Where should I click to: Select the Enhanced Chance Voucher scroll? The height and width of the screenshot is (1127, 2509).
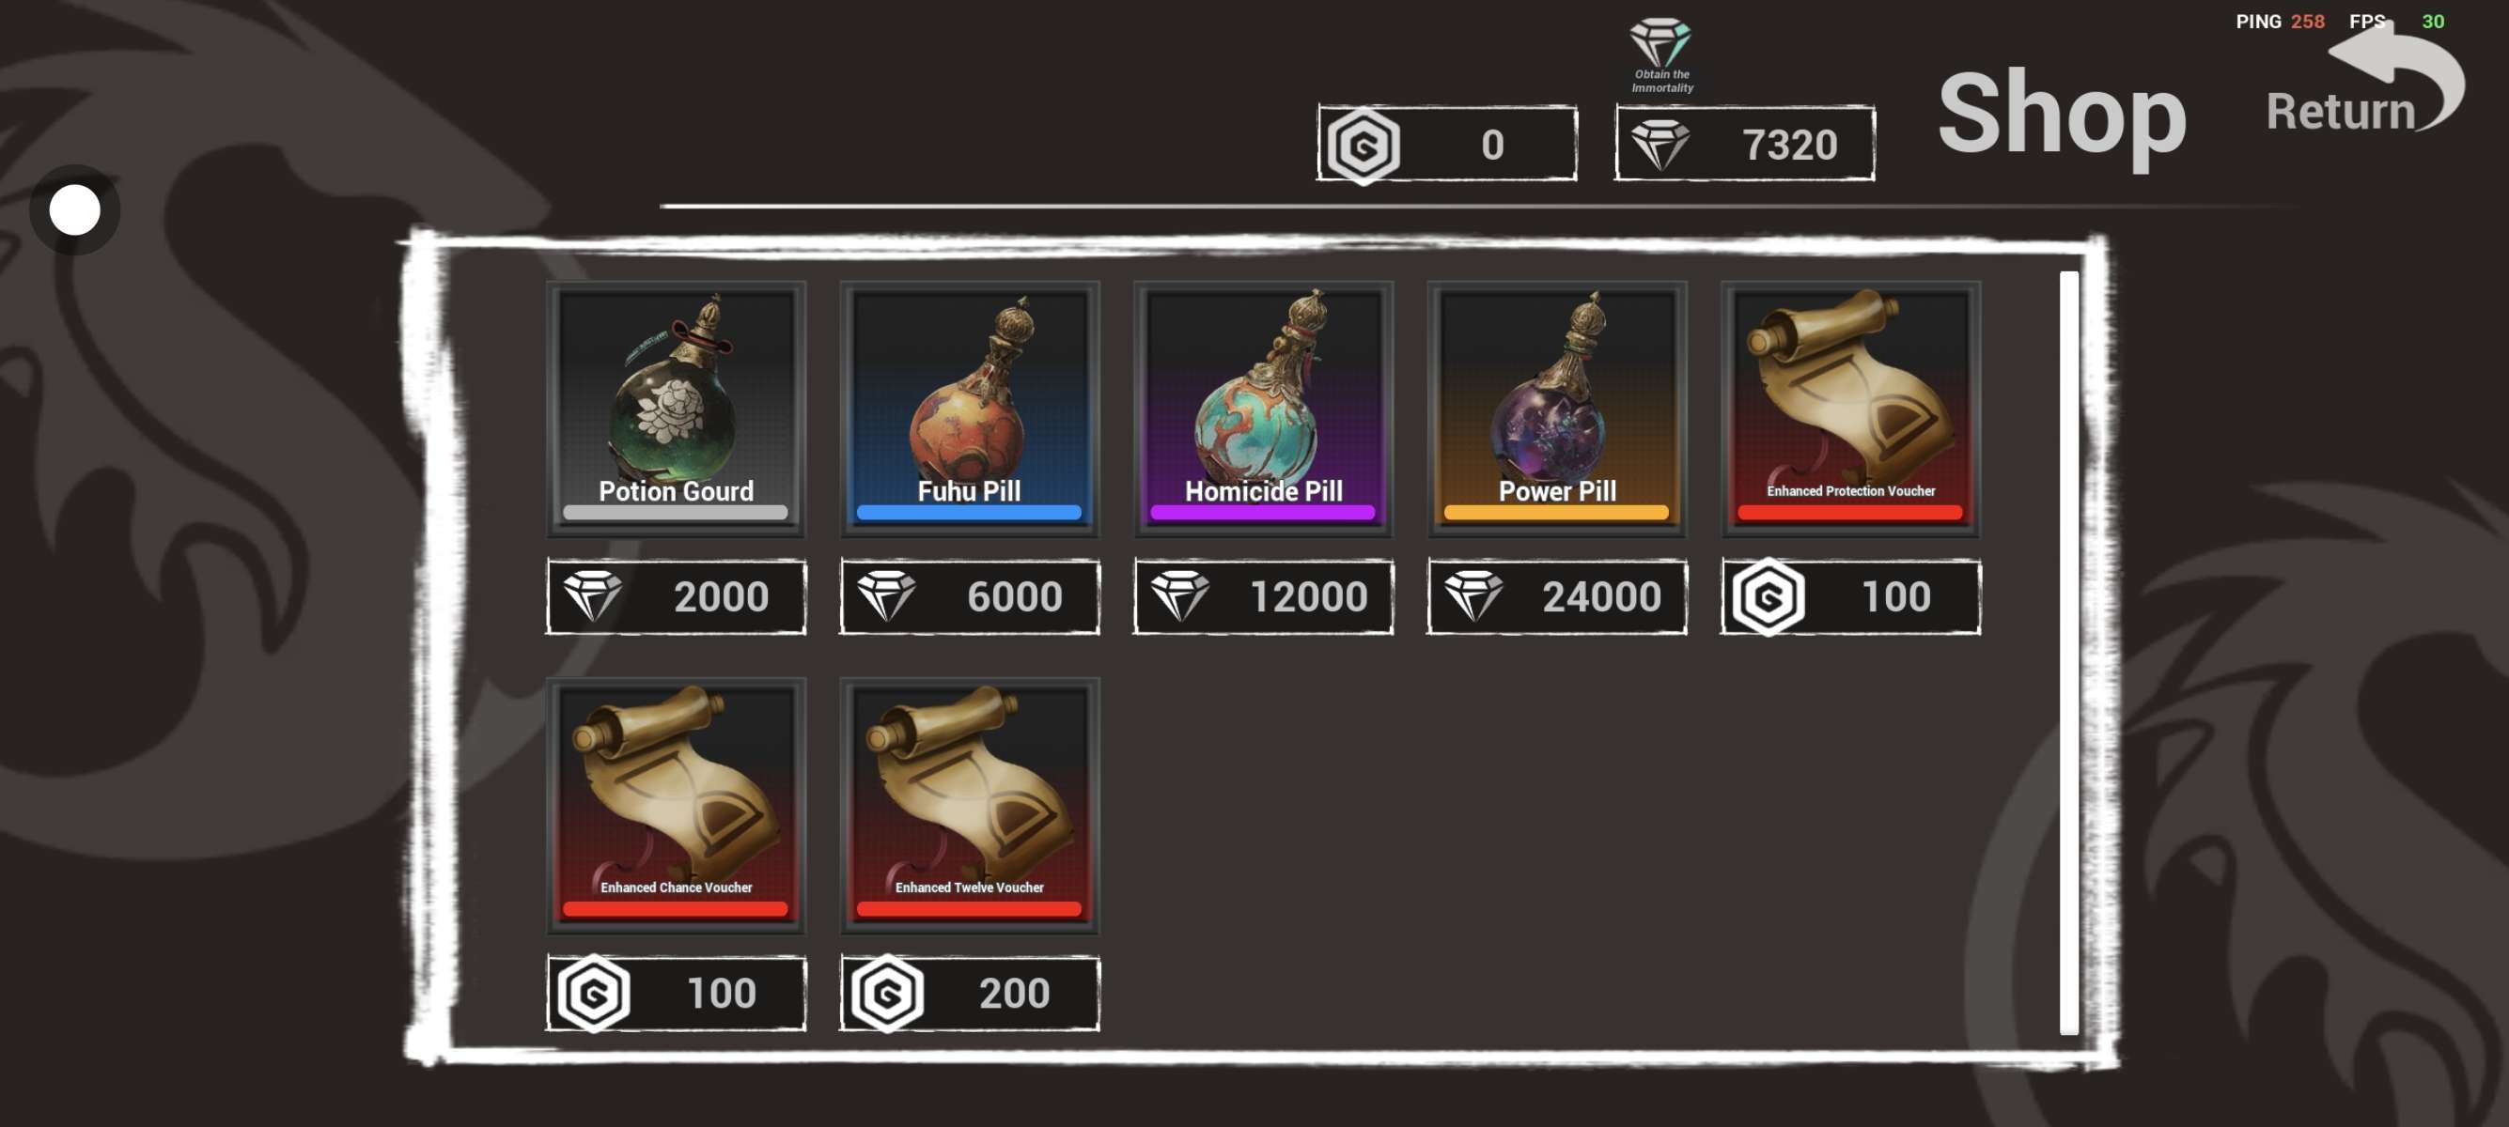pos(676,806)
